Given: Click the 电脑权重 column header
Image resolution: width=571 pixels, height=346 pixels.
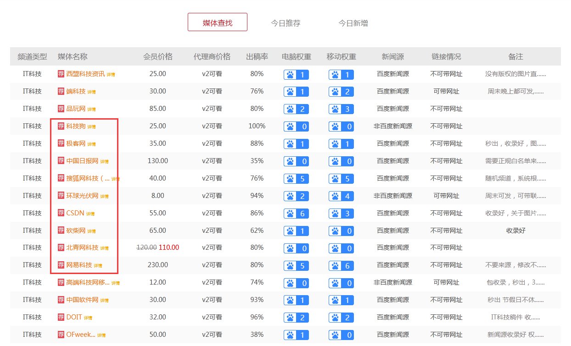Looking at the screenshot, I should tap(297, 57).
